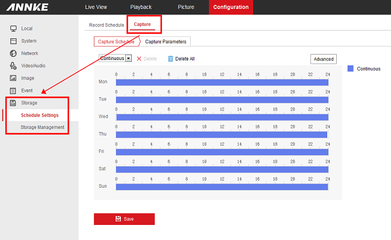Viewport: 391px width, 240px height.
Task: Collapse the Storage menu section
Action: tap(29, 103)
